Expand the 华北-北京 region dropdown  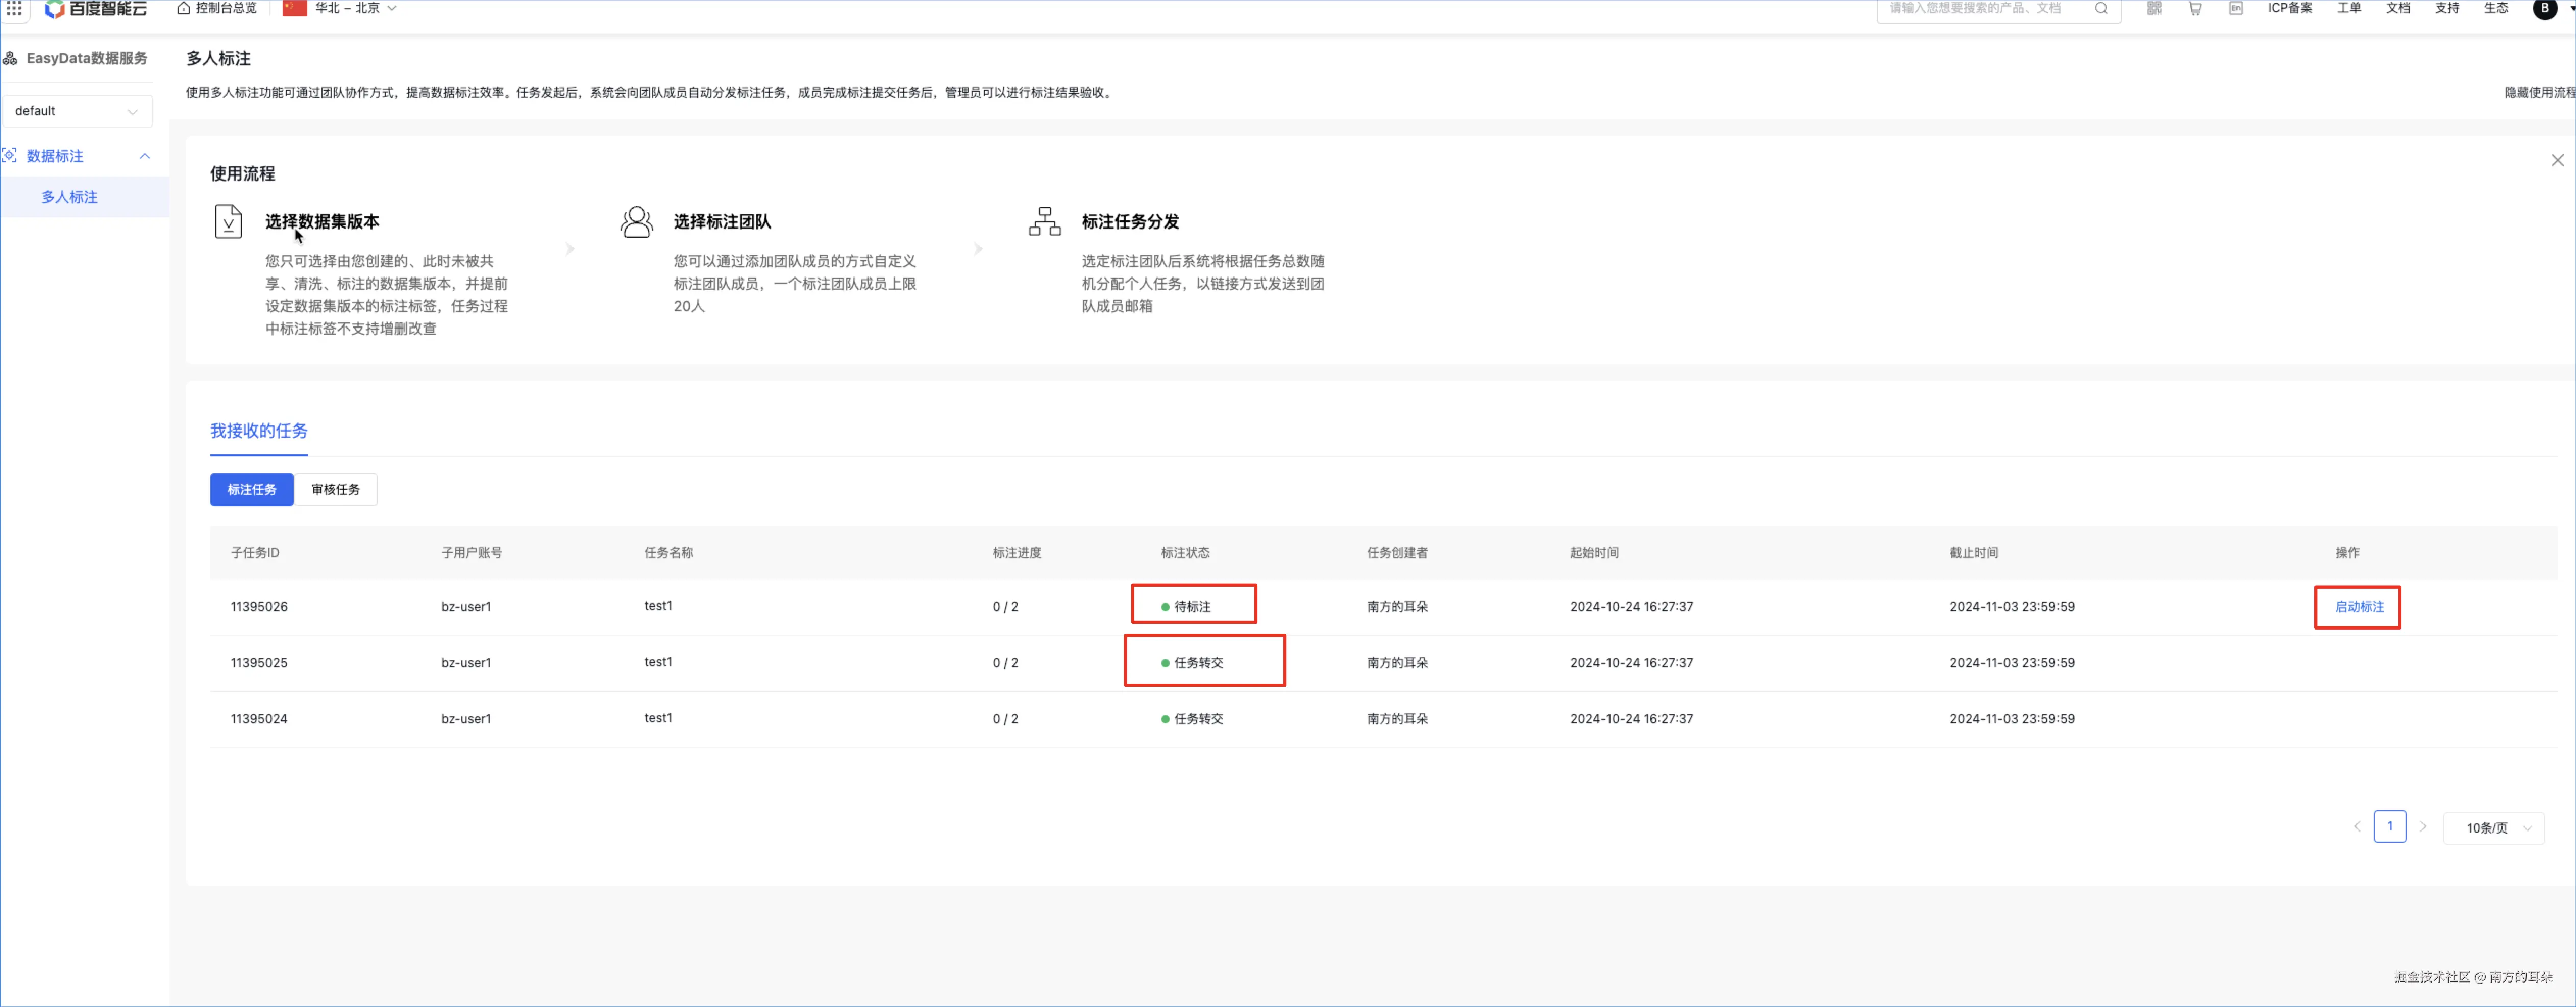coord(356,8)
